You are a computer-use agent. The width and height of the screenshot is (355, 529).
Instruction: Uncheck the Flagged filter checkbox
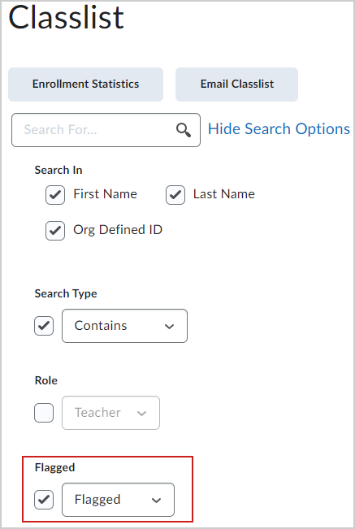coord(44,500)
